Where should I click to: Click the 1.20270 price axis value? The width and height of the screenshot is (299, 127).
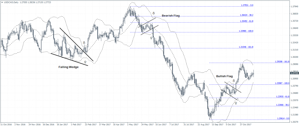tap(294, 122)
